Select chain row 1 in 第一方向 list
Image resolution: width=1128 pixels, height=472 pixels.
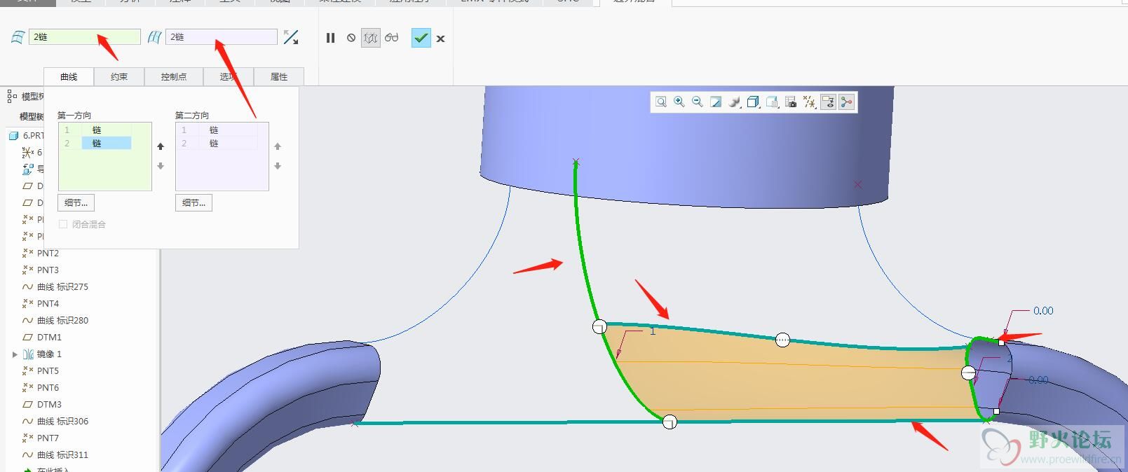[x=95, y=130]
